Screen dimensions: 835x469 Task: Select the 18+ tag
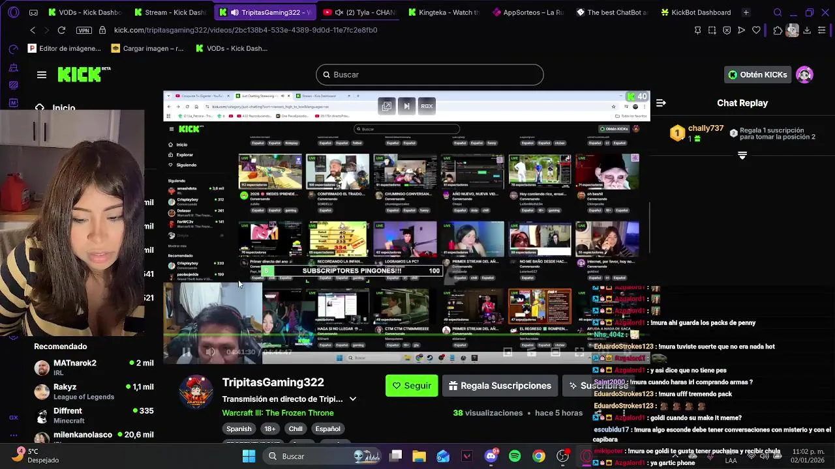[270, 429]
